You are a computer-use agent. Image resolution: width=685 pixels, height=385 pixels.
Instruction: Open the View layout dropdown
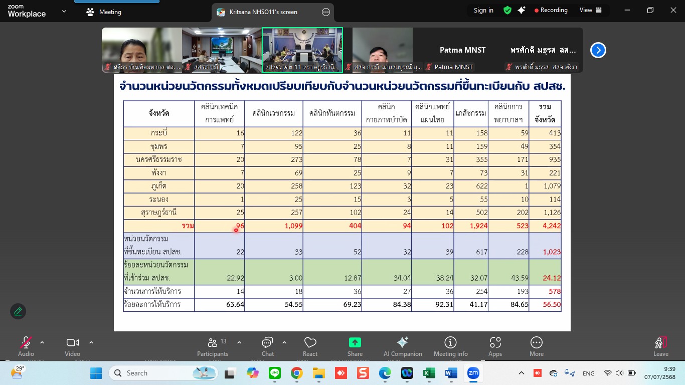pos(590,10)
